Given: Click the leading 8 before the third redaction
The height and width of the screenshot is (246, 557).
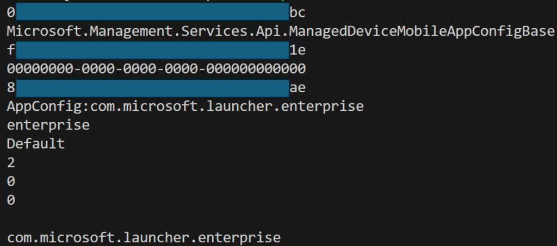Looking at the screenshot, I should pos(11,87).
